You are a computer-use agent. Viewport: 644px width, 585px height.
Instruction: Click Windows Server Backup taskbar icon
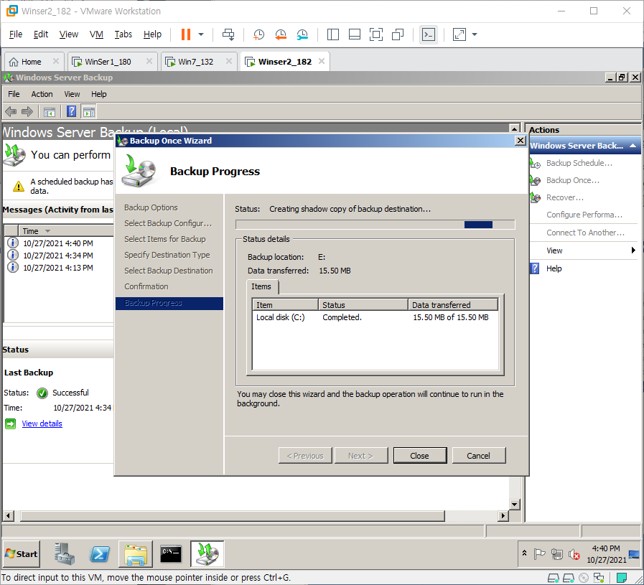[207, 554]
